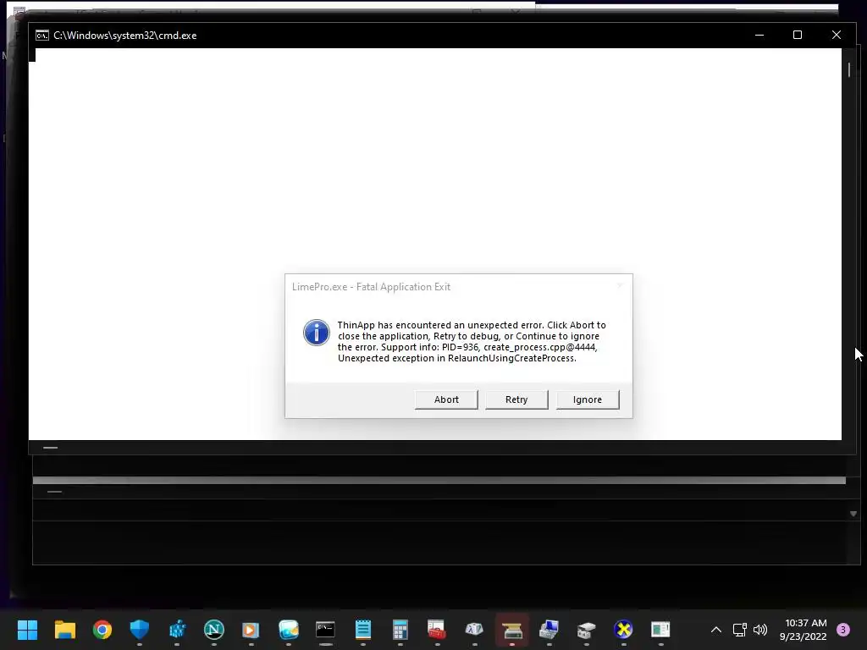This screenshot has height=650, width=867.
Task: Open the blue cubes app in taskbar
Action: point(177,630)
